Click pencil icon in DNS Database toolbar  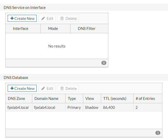click(43, 88)
